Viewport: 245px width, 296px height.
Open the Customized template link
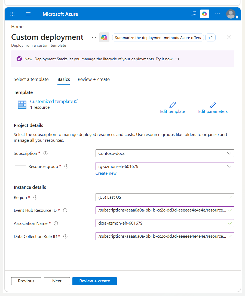[x=54, y=101]
